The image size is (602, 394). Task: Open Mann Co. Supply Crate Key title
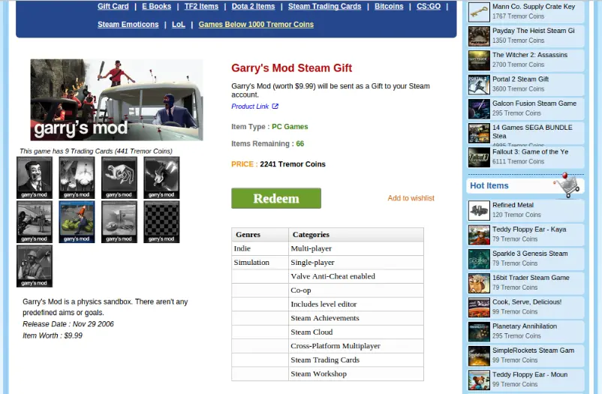[x=534, y=7]
